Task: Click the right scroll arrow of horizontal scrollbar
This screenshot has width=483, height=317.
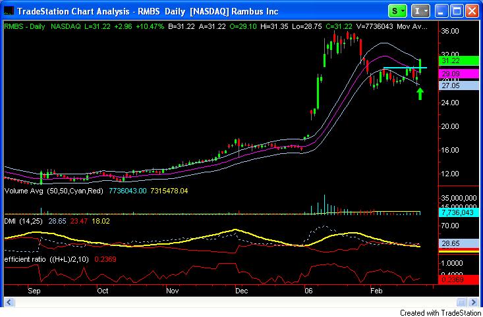Action: [x=474, y=301]
